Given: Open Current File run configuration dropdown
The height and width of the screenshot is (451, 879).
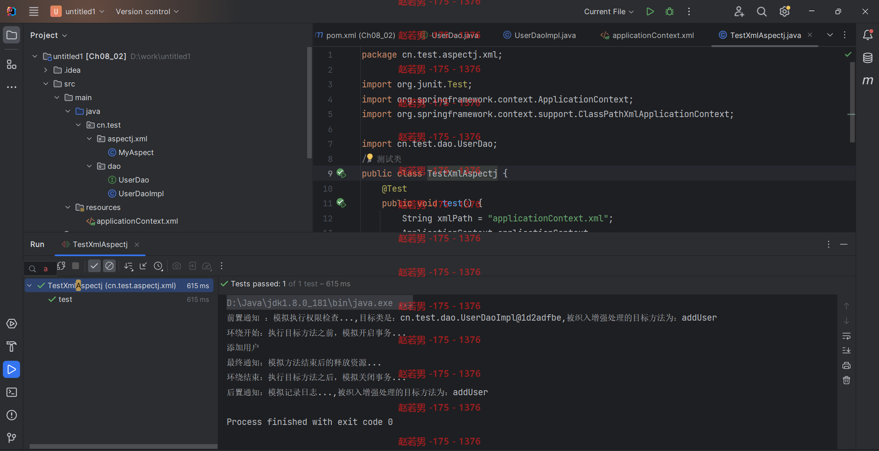Looking at the screenshot, I should 609,11.
